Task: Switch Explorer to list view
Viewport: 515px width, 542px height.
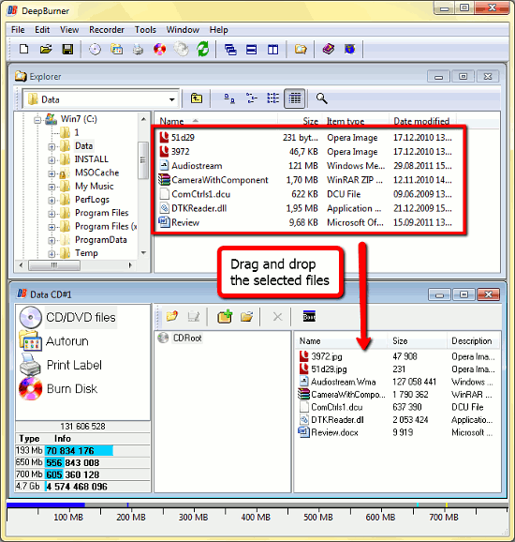Action: [x=273, y=98]
